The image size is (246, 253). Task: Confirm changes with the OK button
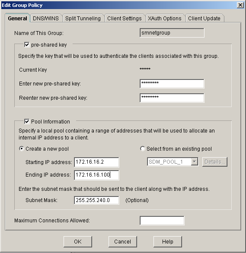tap(78, 242)
